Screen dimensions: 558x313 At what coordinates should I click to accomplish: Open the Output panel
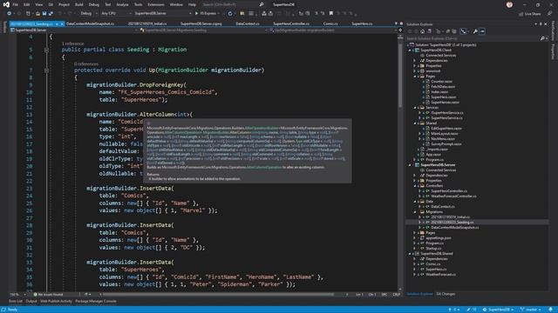31,302
